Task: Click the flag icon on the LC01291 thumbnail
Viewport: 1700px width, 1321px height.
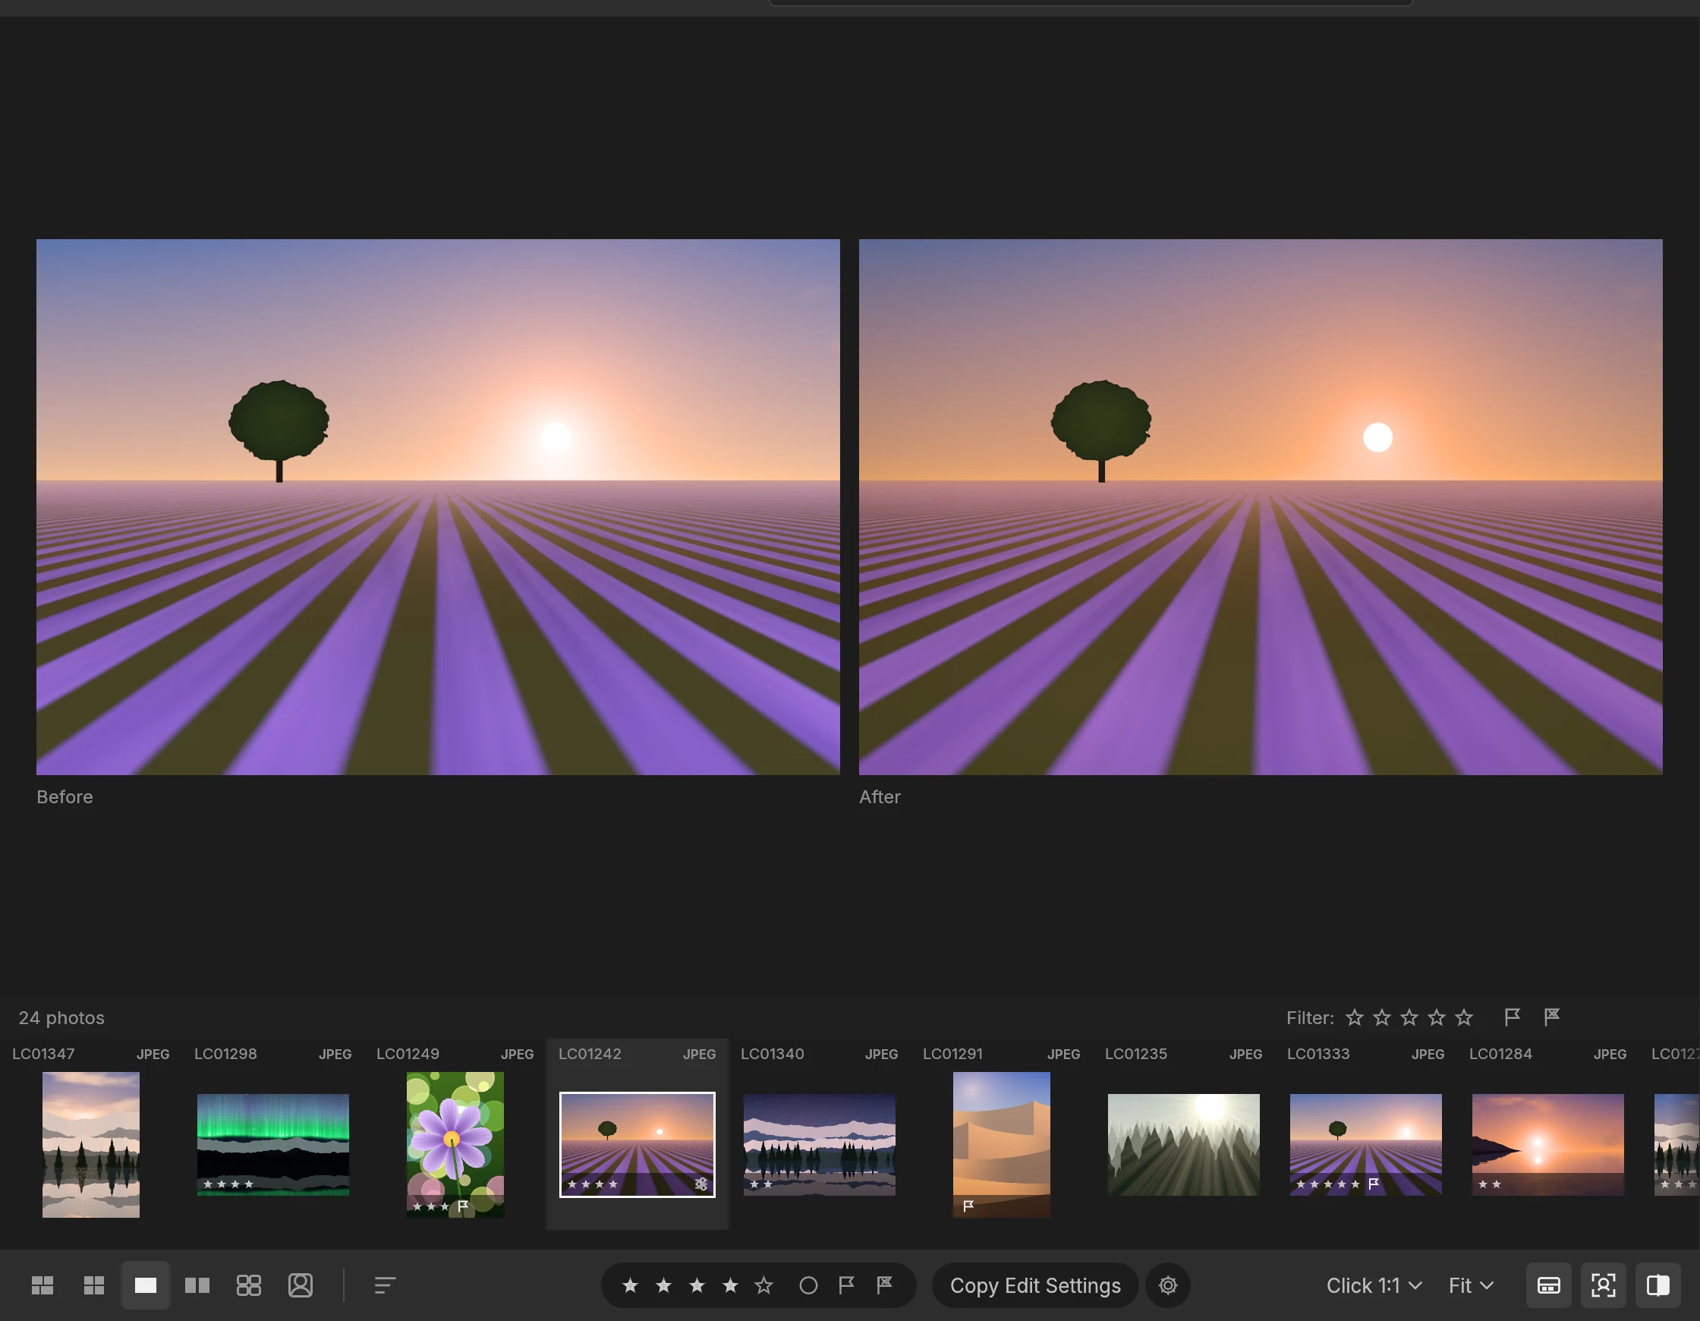Action: point(969,1206)
